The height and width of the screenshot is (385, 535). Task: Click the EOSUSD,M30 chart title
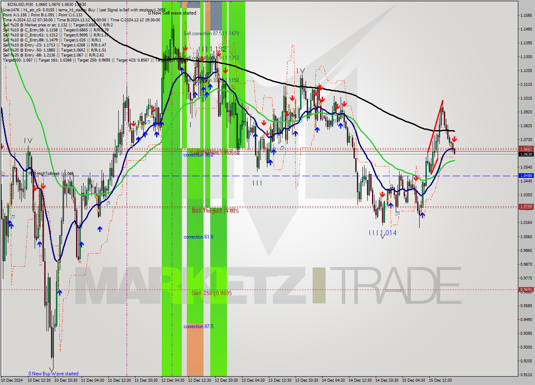[21, 5]
